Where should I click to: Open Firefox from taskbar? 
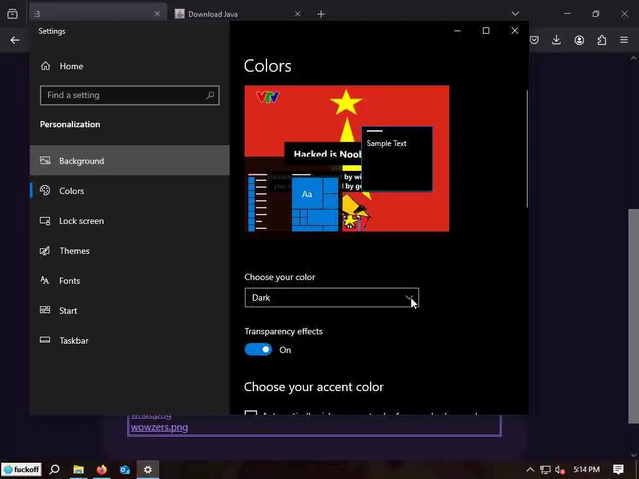tap(102, 470)
